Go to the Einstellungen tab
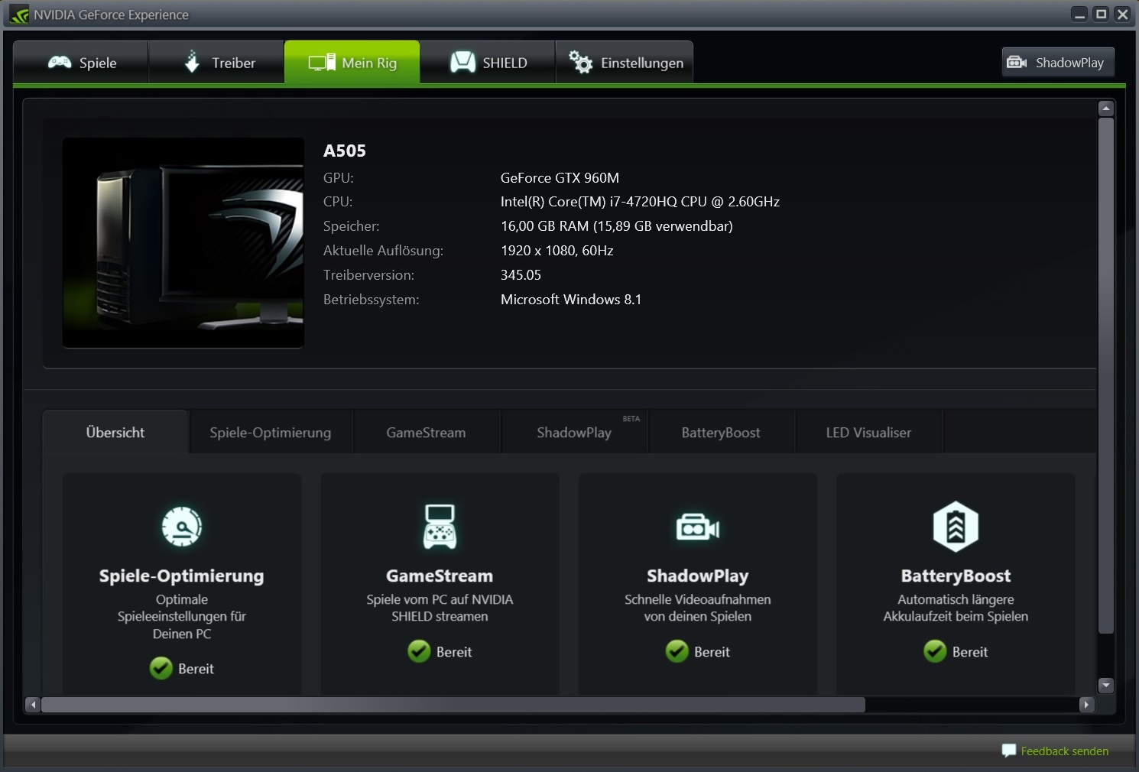 point(625,63)
